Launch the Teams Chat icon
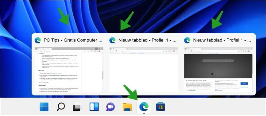 pos(111,107)
